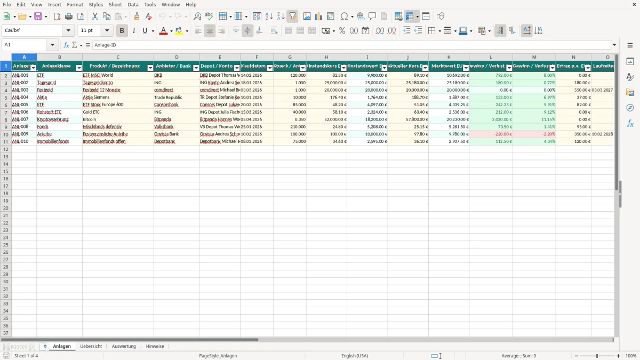This screenshot has width=640, height=360.
Task: Select row header 5
Action: (6, 98)
